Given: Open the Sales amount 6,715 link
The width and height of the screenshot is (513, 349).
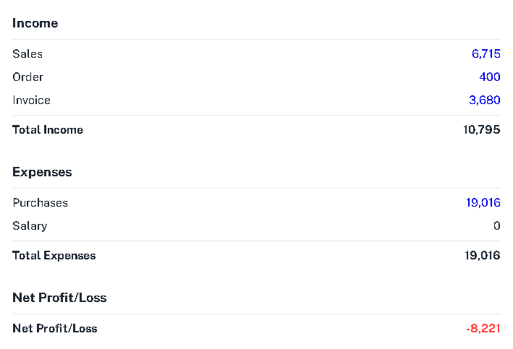Looking at the screenshot, I should [486, 53].
